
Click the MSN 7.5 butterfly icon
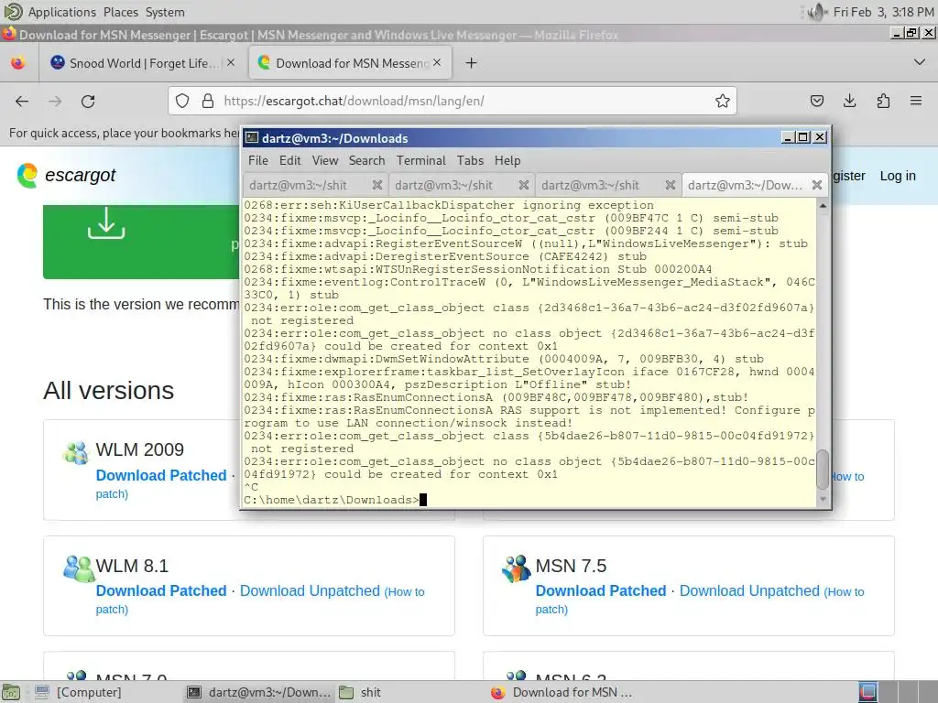click(x=517, y=568)
